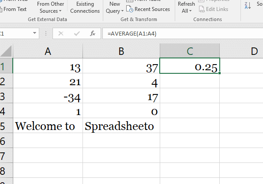This screenshot has height=184, width=263.
Task: Open Insert Function via the fx icon
Action: tap(93, 33)
